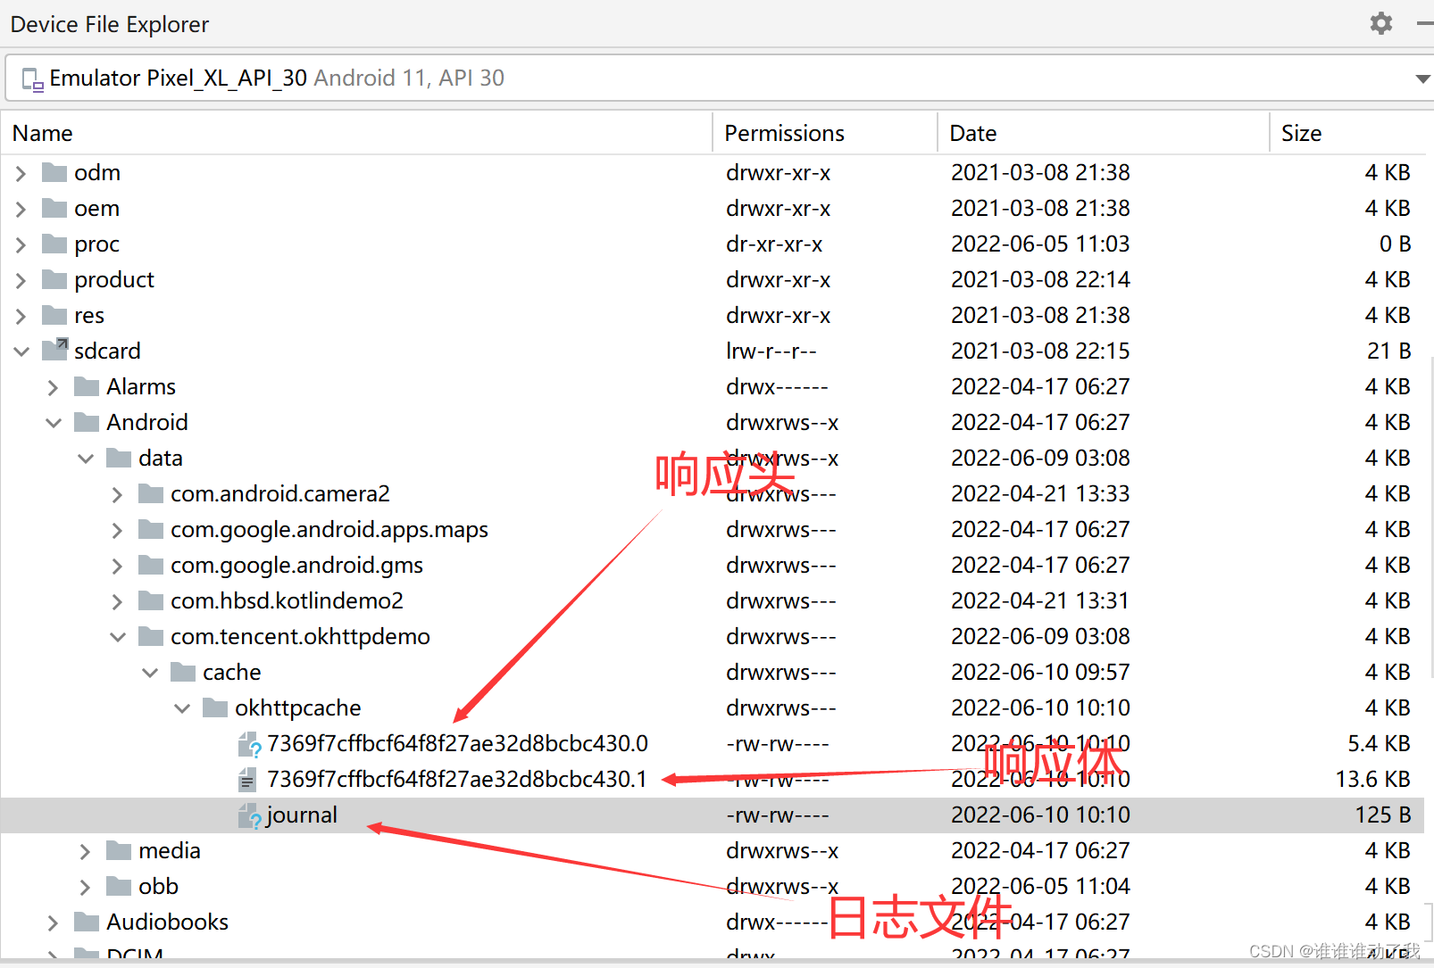Expand the com.android.camera2 folder

point(117,493)
